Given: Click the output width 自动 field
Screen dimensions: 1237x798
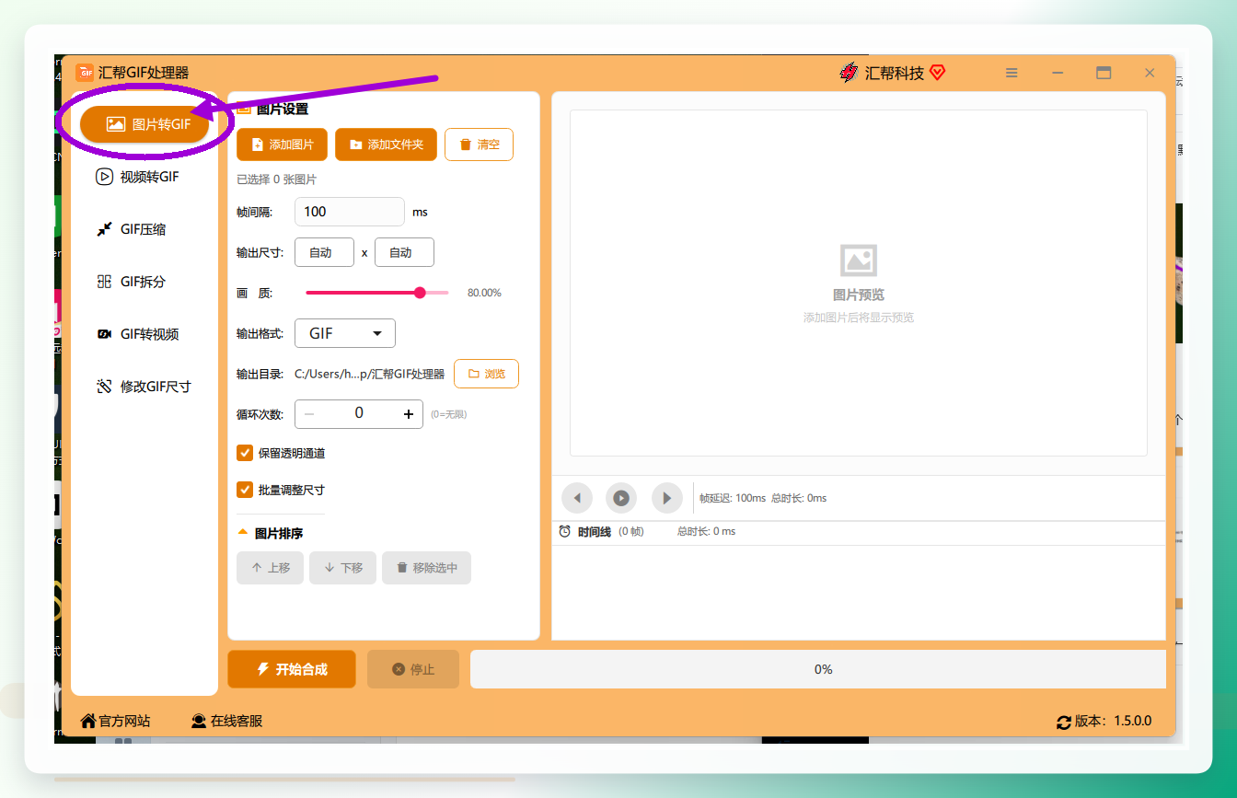Looking at the screenshot, I should pyautogui.click(x=324, y=252).
